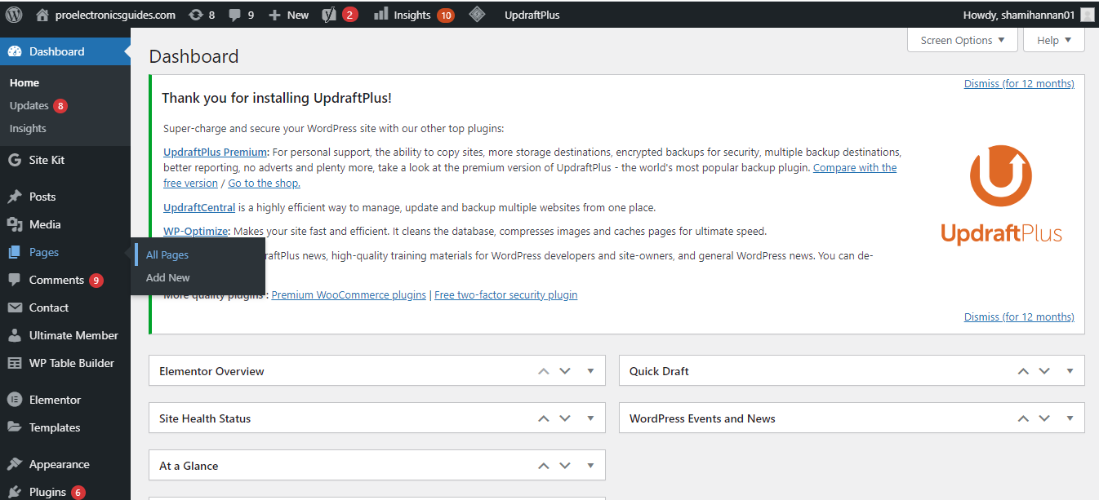Viewport: 1099px width, 500px height.
Task: Select All Pages from Pages submenu
Action: 167,255
